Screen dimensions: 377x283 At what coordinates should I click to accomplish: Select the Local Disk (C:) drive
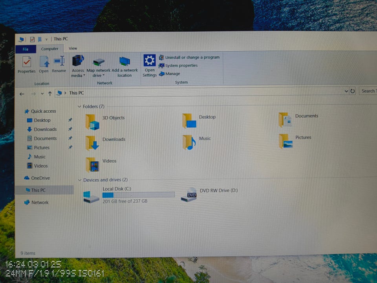129,195
